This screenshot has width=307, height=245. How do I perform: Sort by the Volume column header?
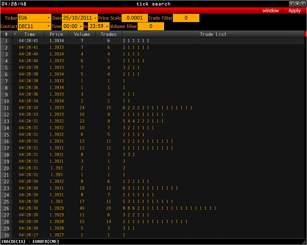(82, 34)
